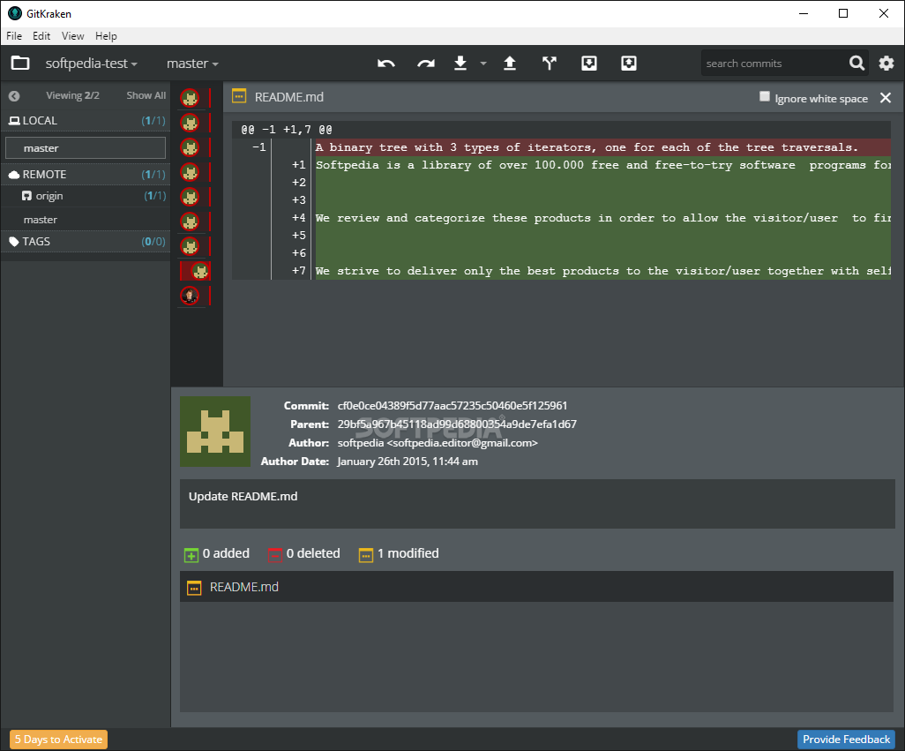Open the Help menu
The width and height of the screenshot is (905, 751).
[106, 36]
